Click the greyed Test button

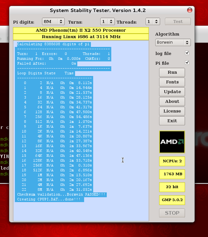[178, 21]
